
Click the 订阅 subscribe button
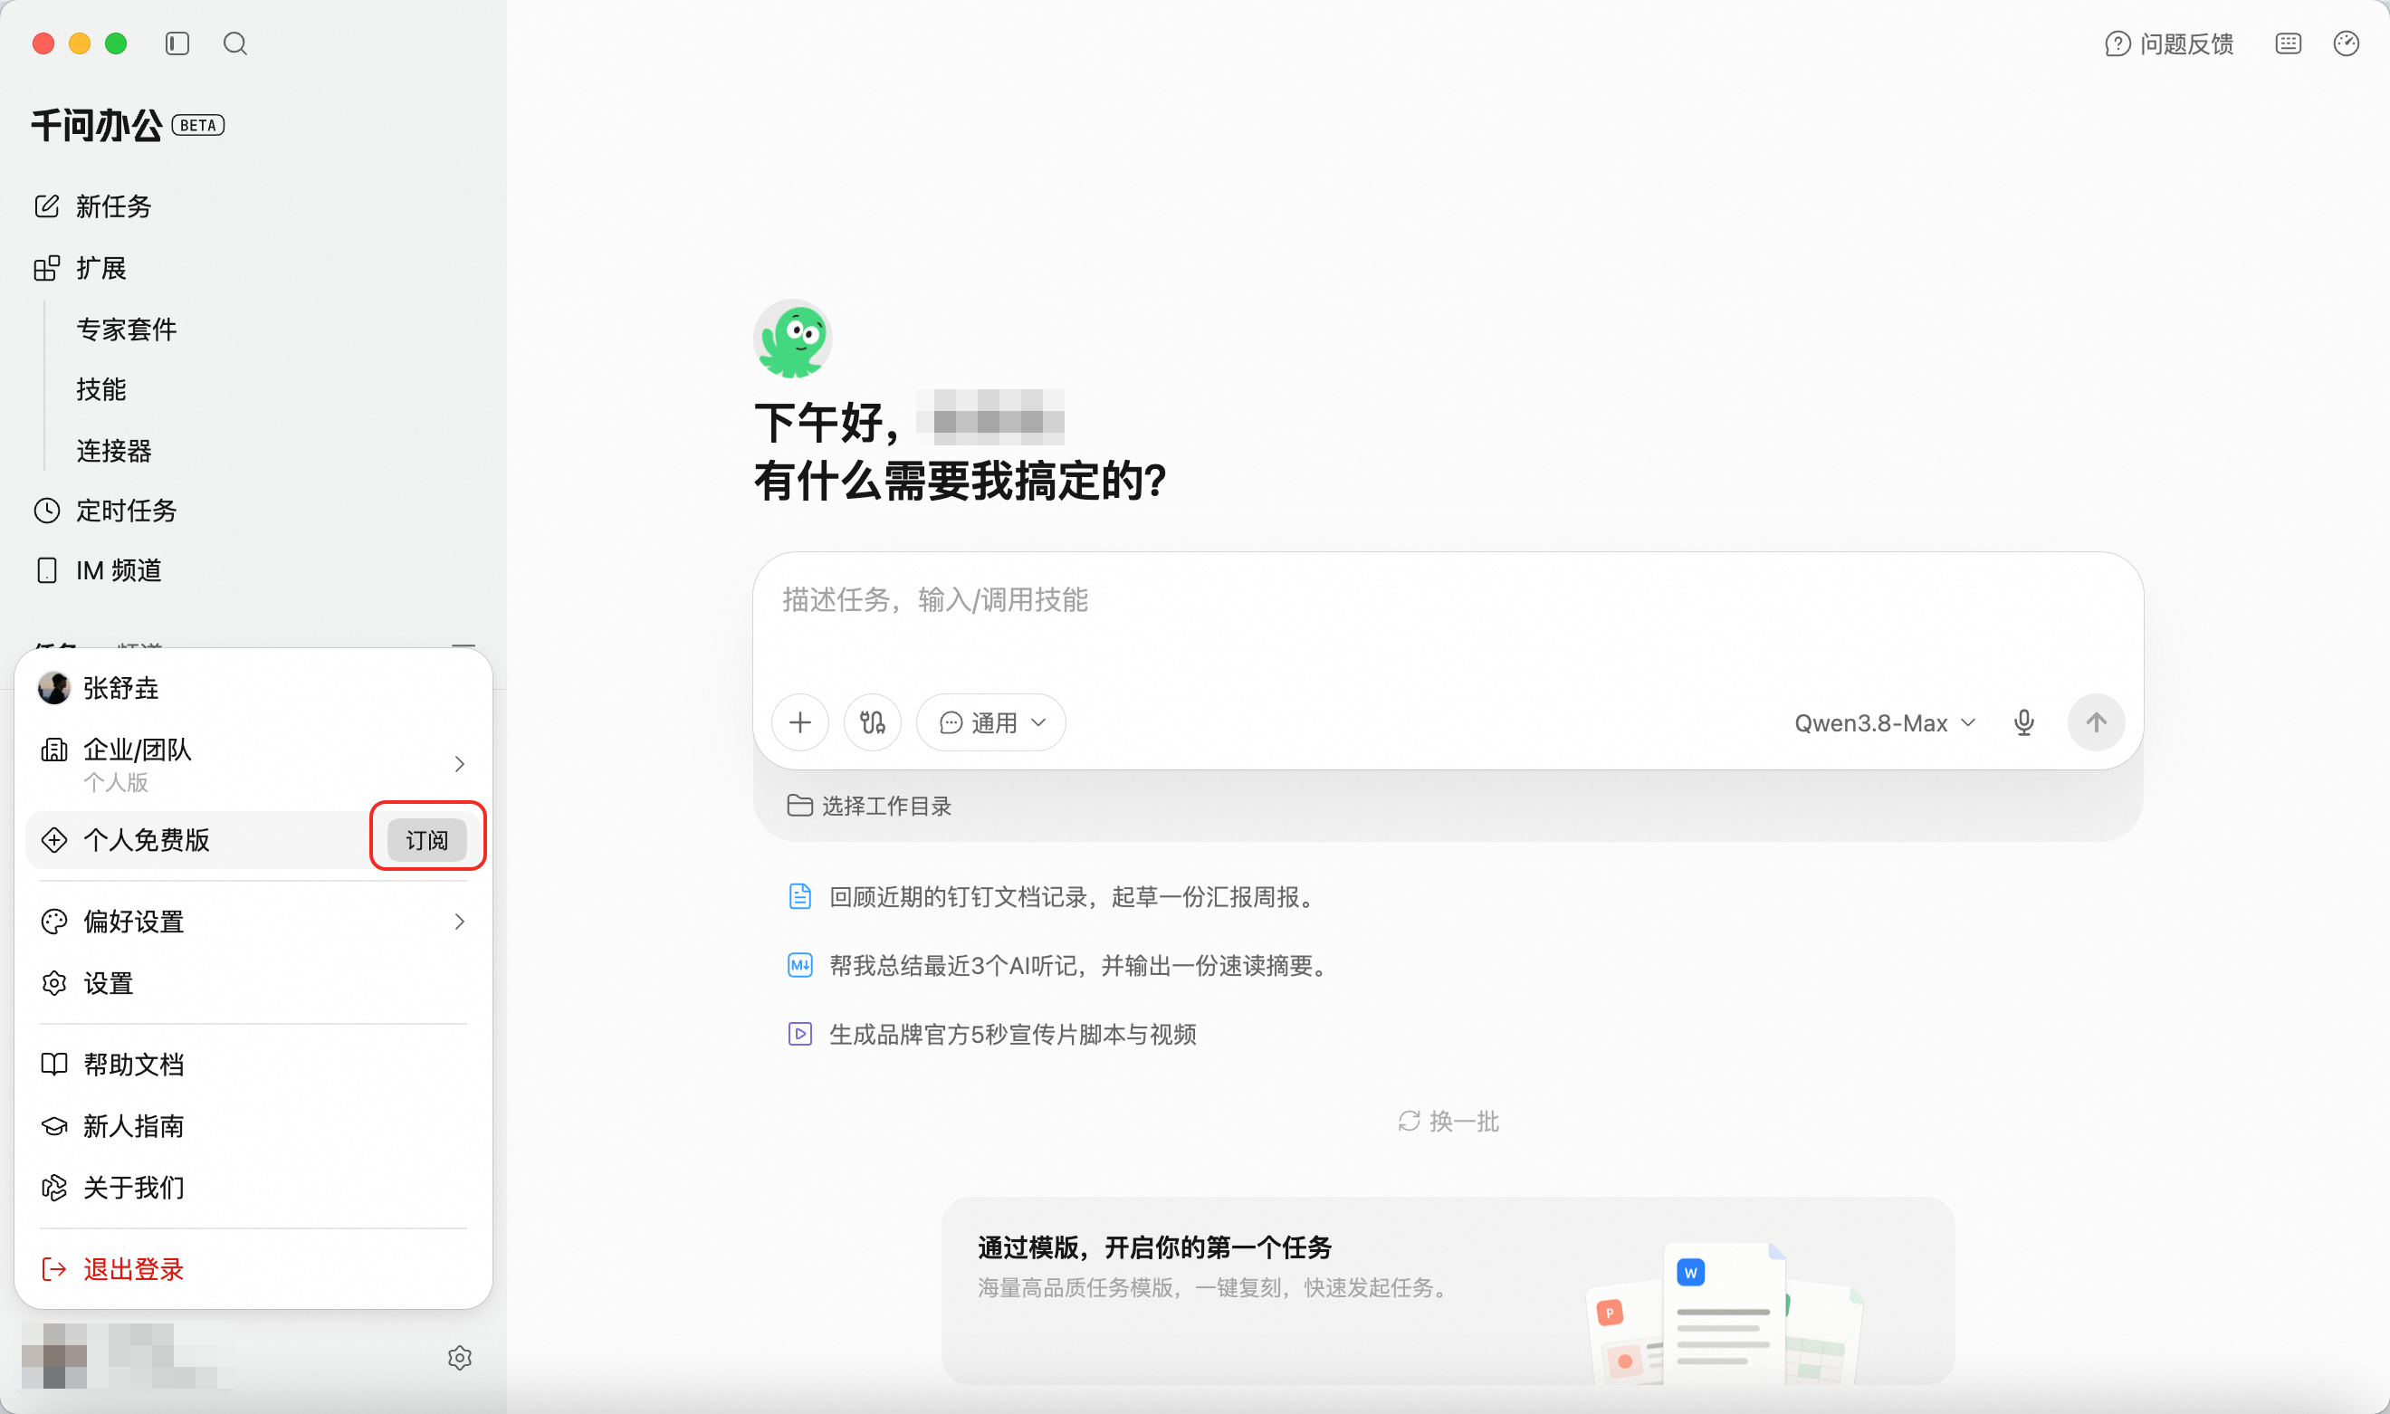[x=426, y=839]
